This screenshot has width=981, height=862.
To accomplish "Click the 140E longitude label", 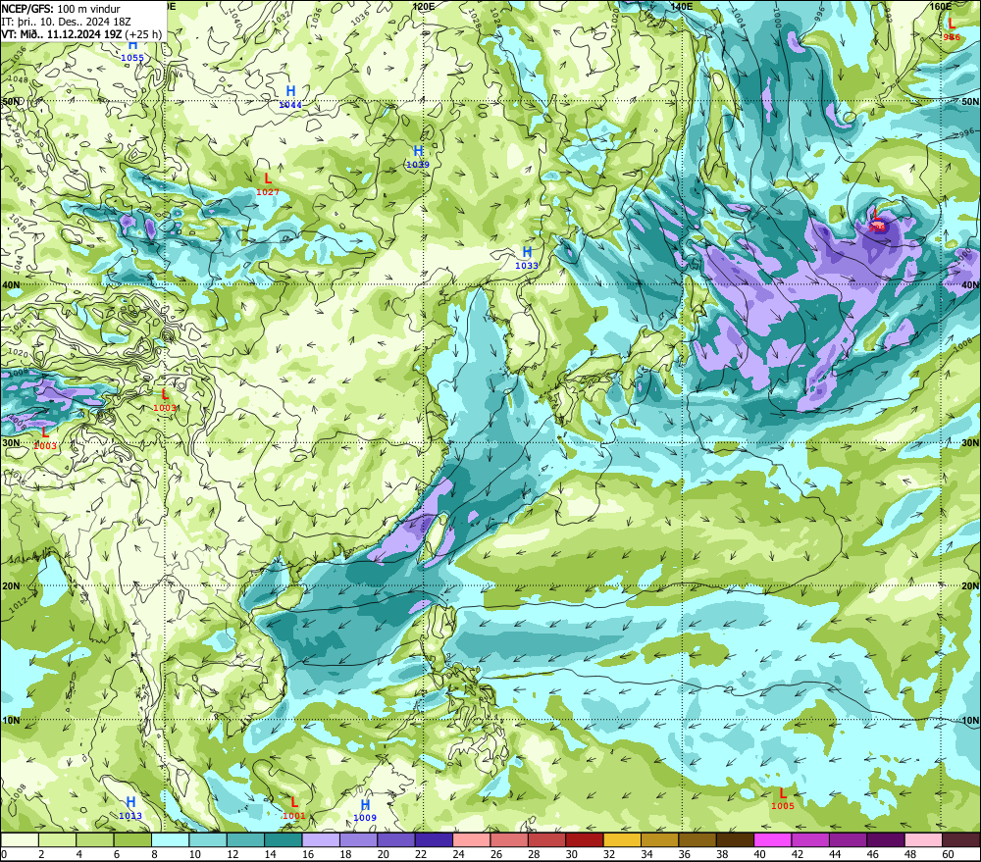I will (x=682, y=6).
